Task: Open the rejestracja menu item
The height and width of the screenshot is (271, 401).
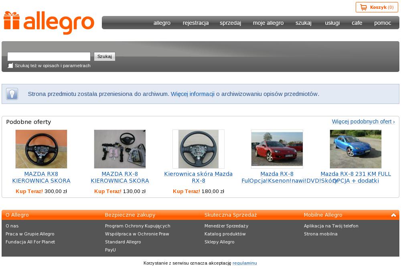Action: (196, 23)
